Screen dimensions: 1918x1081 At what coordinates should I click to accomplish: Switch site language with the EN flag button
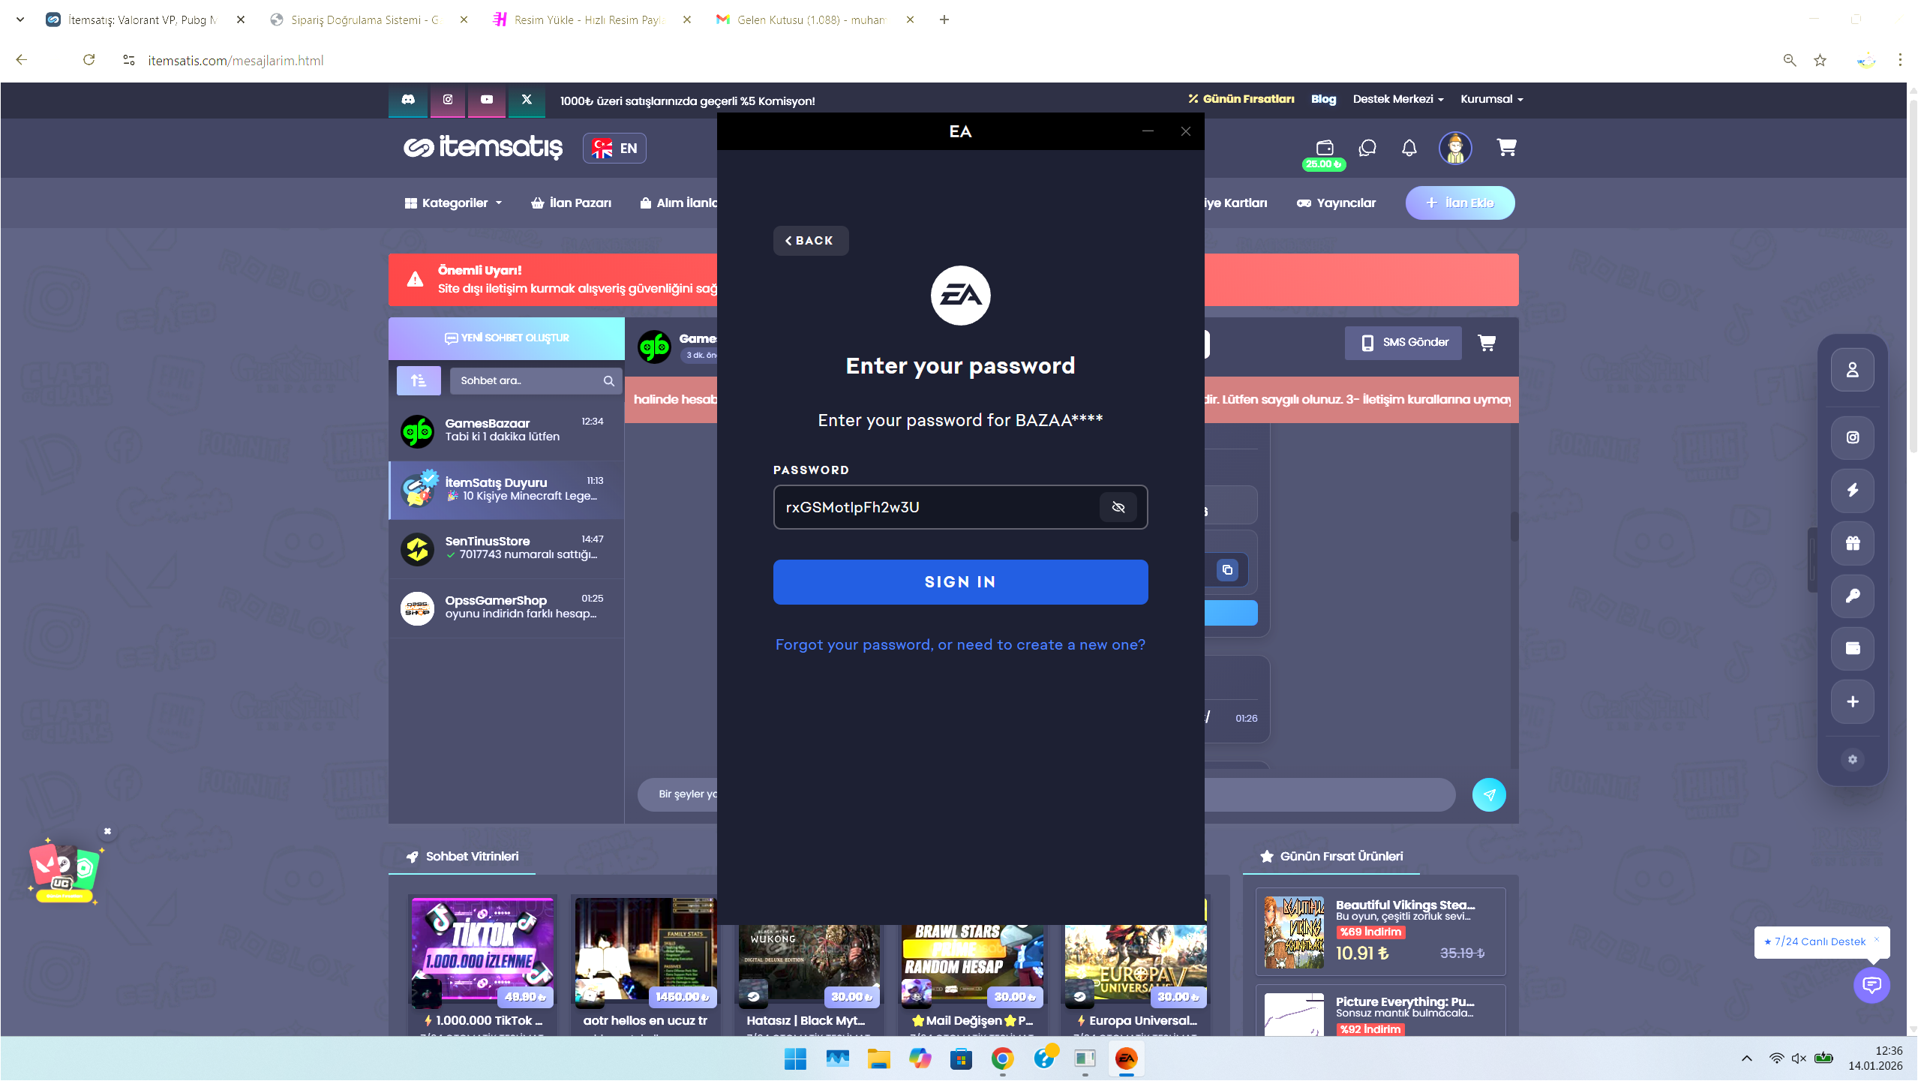coord(614,149)
